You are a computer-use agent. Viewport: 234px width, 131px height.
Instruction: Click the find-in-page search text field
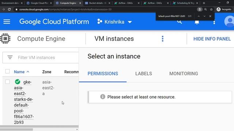click(x=171, y=16)
